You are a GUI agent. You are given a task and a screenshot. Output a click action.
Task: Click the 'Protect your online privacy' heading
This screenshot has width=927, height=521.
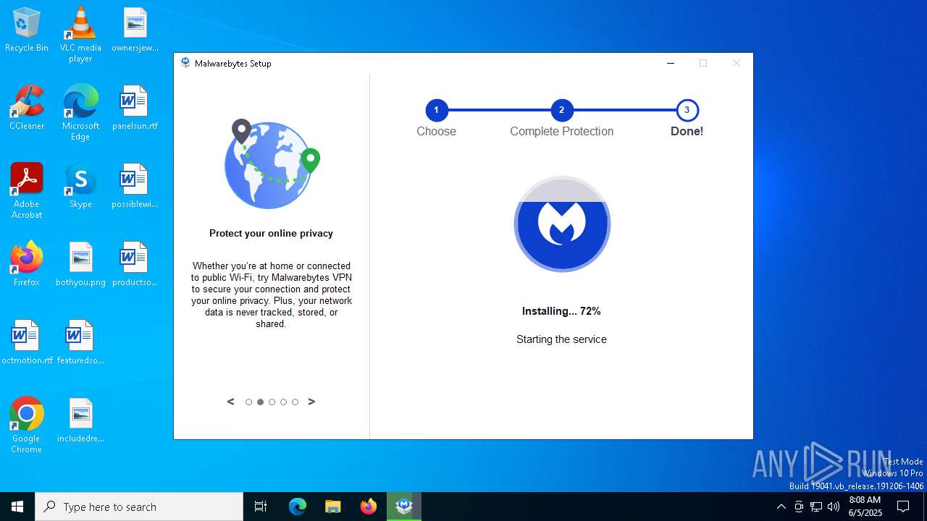pyautogui.click(x=271, y=233)
